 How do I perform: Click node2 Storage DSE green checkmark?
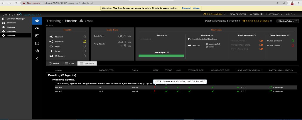(190, 91)
